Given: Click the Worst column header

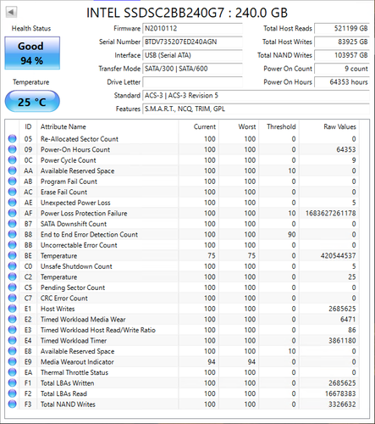Looking at the screenshot, I should point(239,126).
